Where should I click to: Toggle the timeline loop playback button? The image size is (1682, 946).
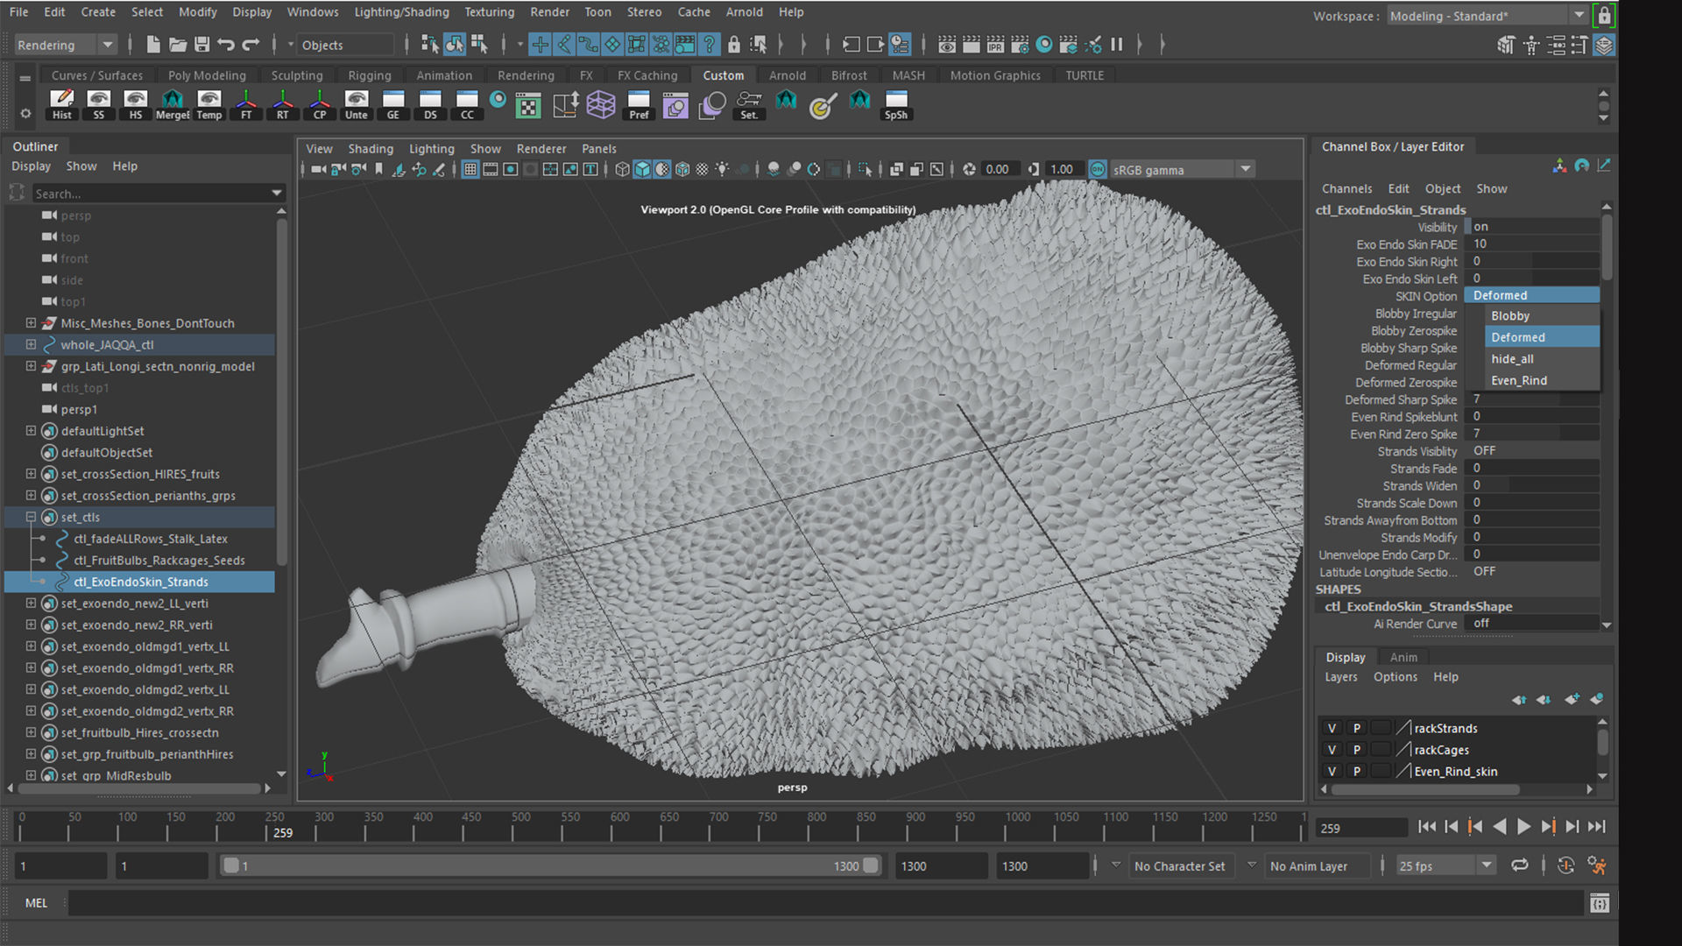pos(1520,865)
